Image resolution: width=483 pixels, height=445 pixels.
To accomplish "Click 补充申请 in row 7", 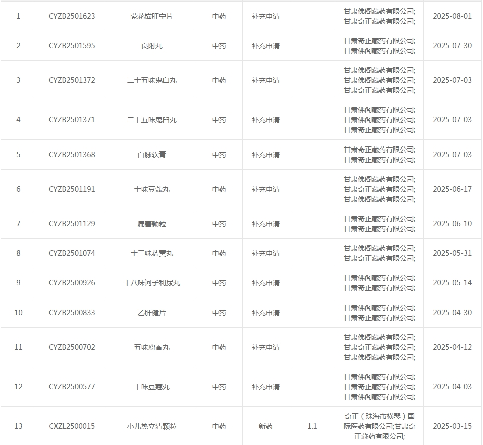I will 265,224.
